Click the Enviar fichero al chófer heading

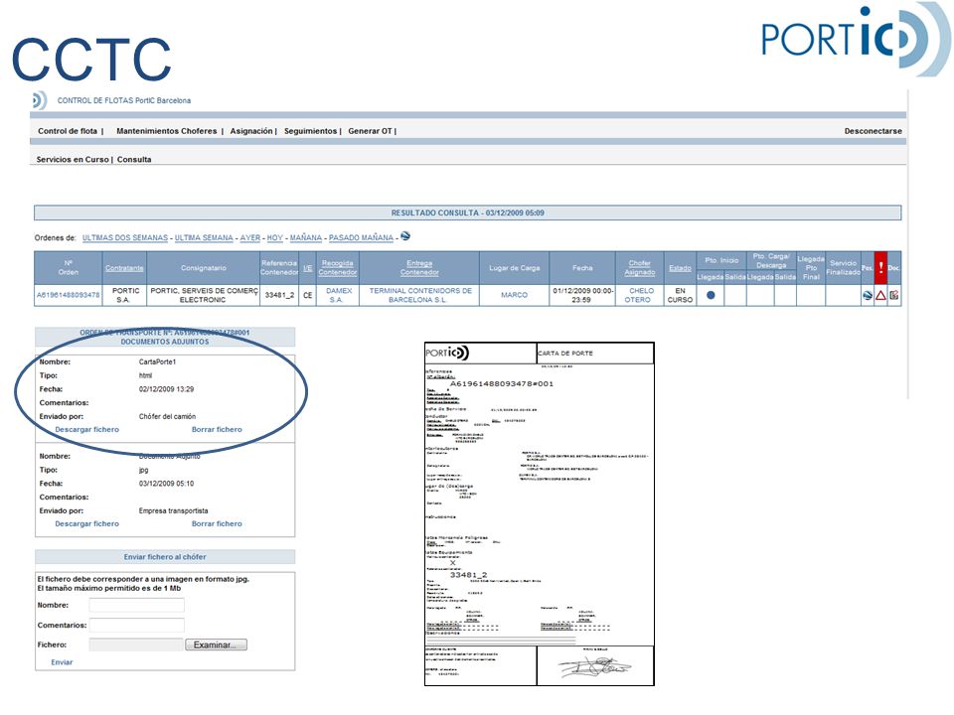pos(165,556)
